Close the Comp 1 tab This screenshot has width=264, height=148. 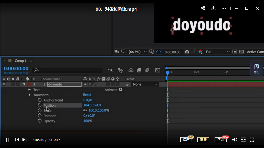4,61
